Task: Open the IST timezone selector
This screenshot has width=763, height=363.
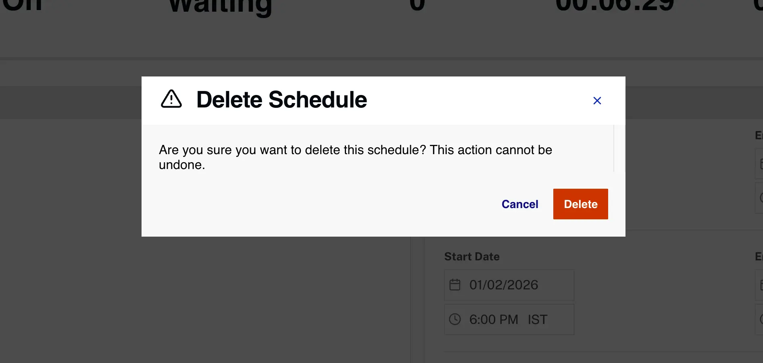Action: (x=538, y=319)
